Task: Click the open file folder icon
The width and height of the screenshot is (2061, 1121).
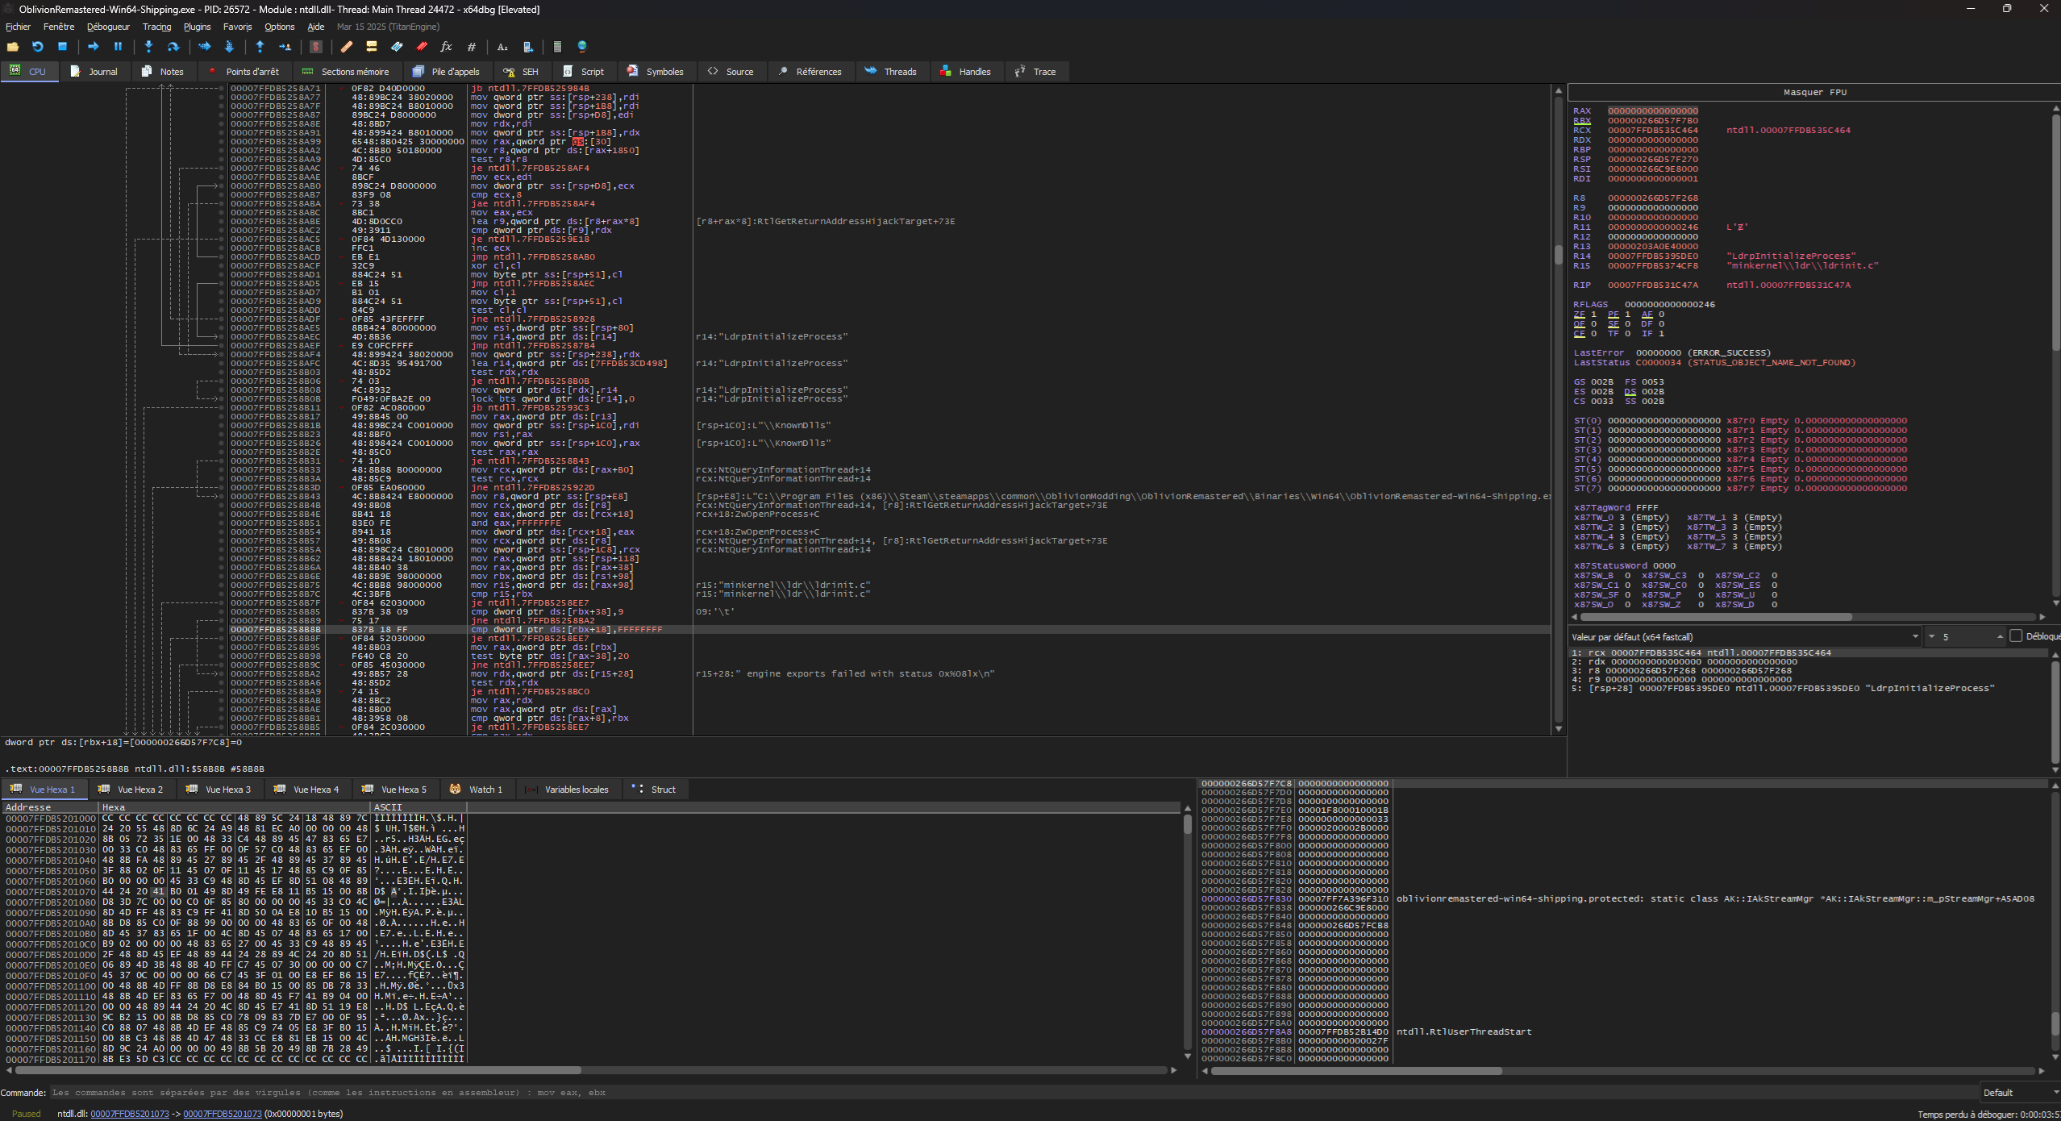Action: [x=13, y=47]
